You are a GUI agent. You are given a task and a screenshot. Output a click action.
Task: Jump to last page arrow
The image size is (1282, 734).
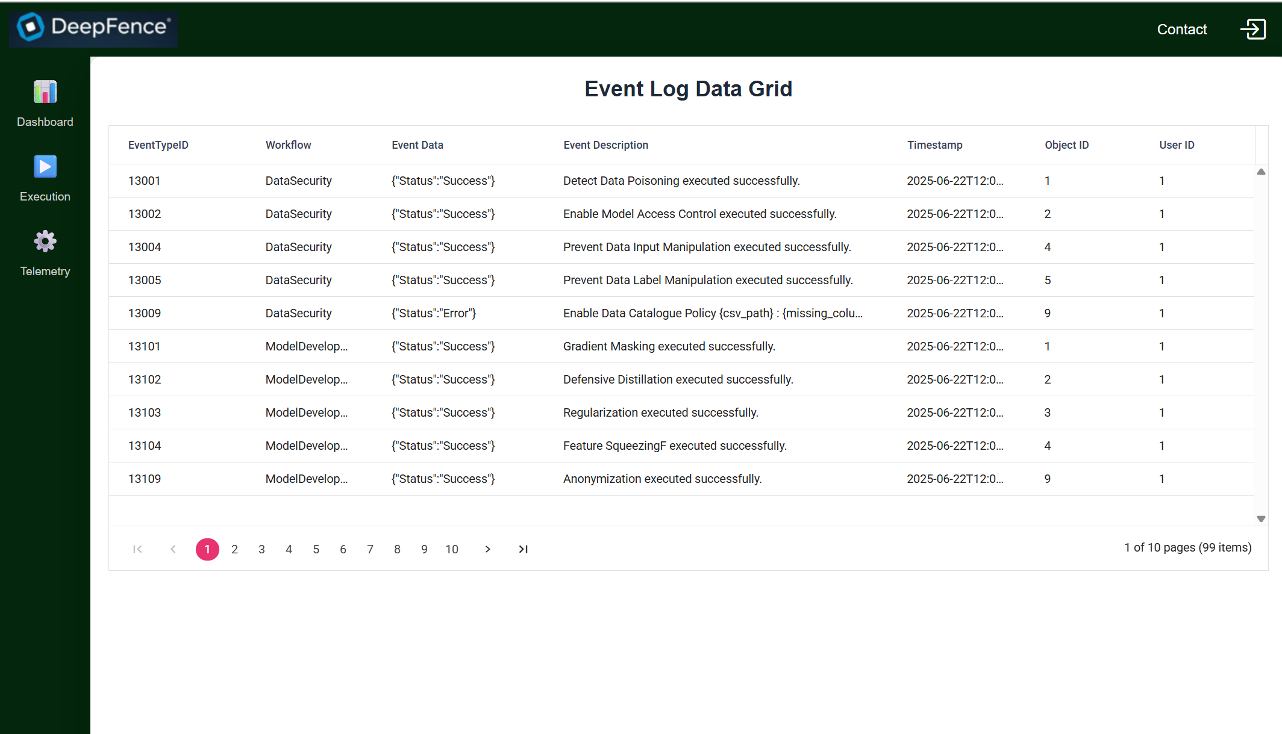[523, 549]
